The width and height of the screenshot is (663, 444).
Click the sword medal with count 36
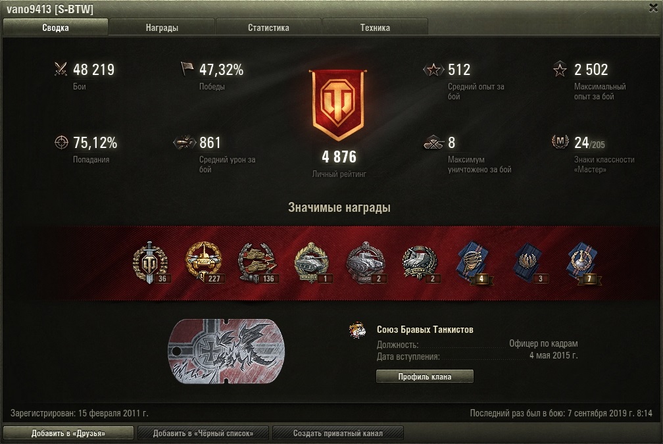[150, 262]
